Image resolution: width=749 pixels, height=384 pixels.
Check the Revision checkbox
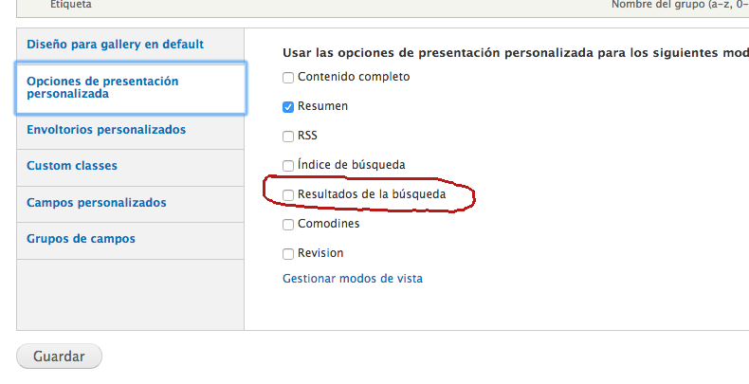pyautogui.click(x=288, y=253)
